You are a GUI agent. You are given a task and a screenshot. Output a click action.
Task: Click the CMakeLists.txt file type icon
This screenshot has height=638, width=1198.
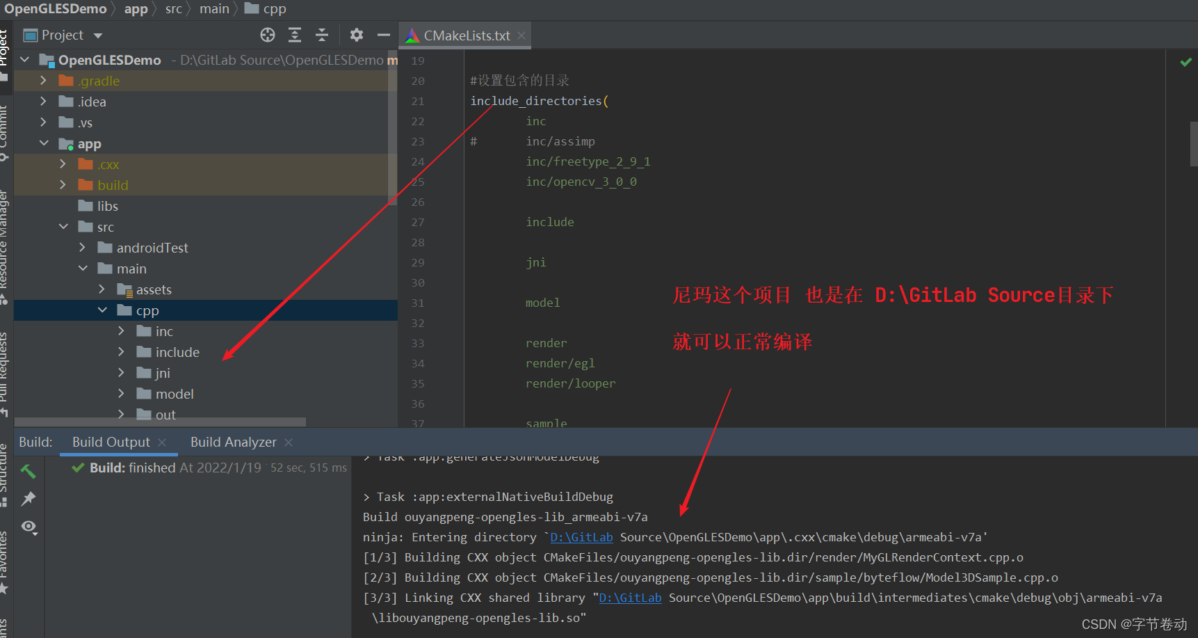pos(413,35)
